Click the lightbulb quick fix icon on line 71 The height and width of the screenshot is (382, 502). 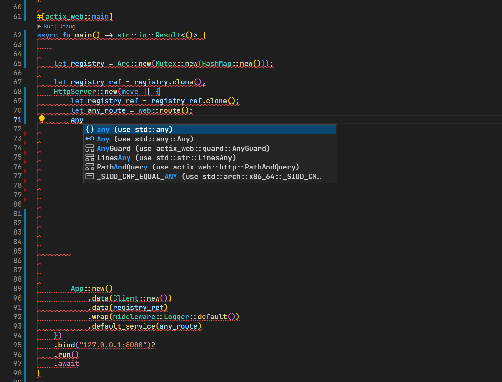click(42, 119)
